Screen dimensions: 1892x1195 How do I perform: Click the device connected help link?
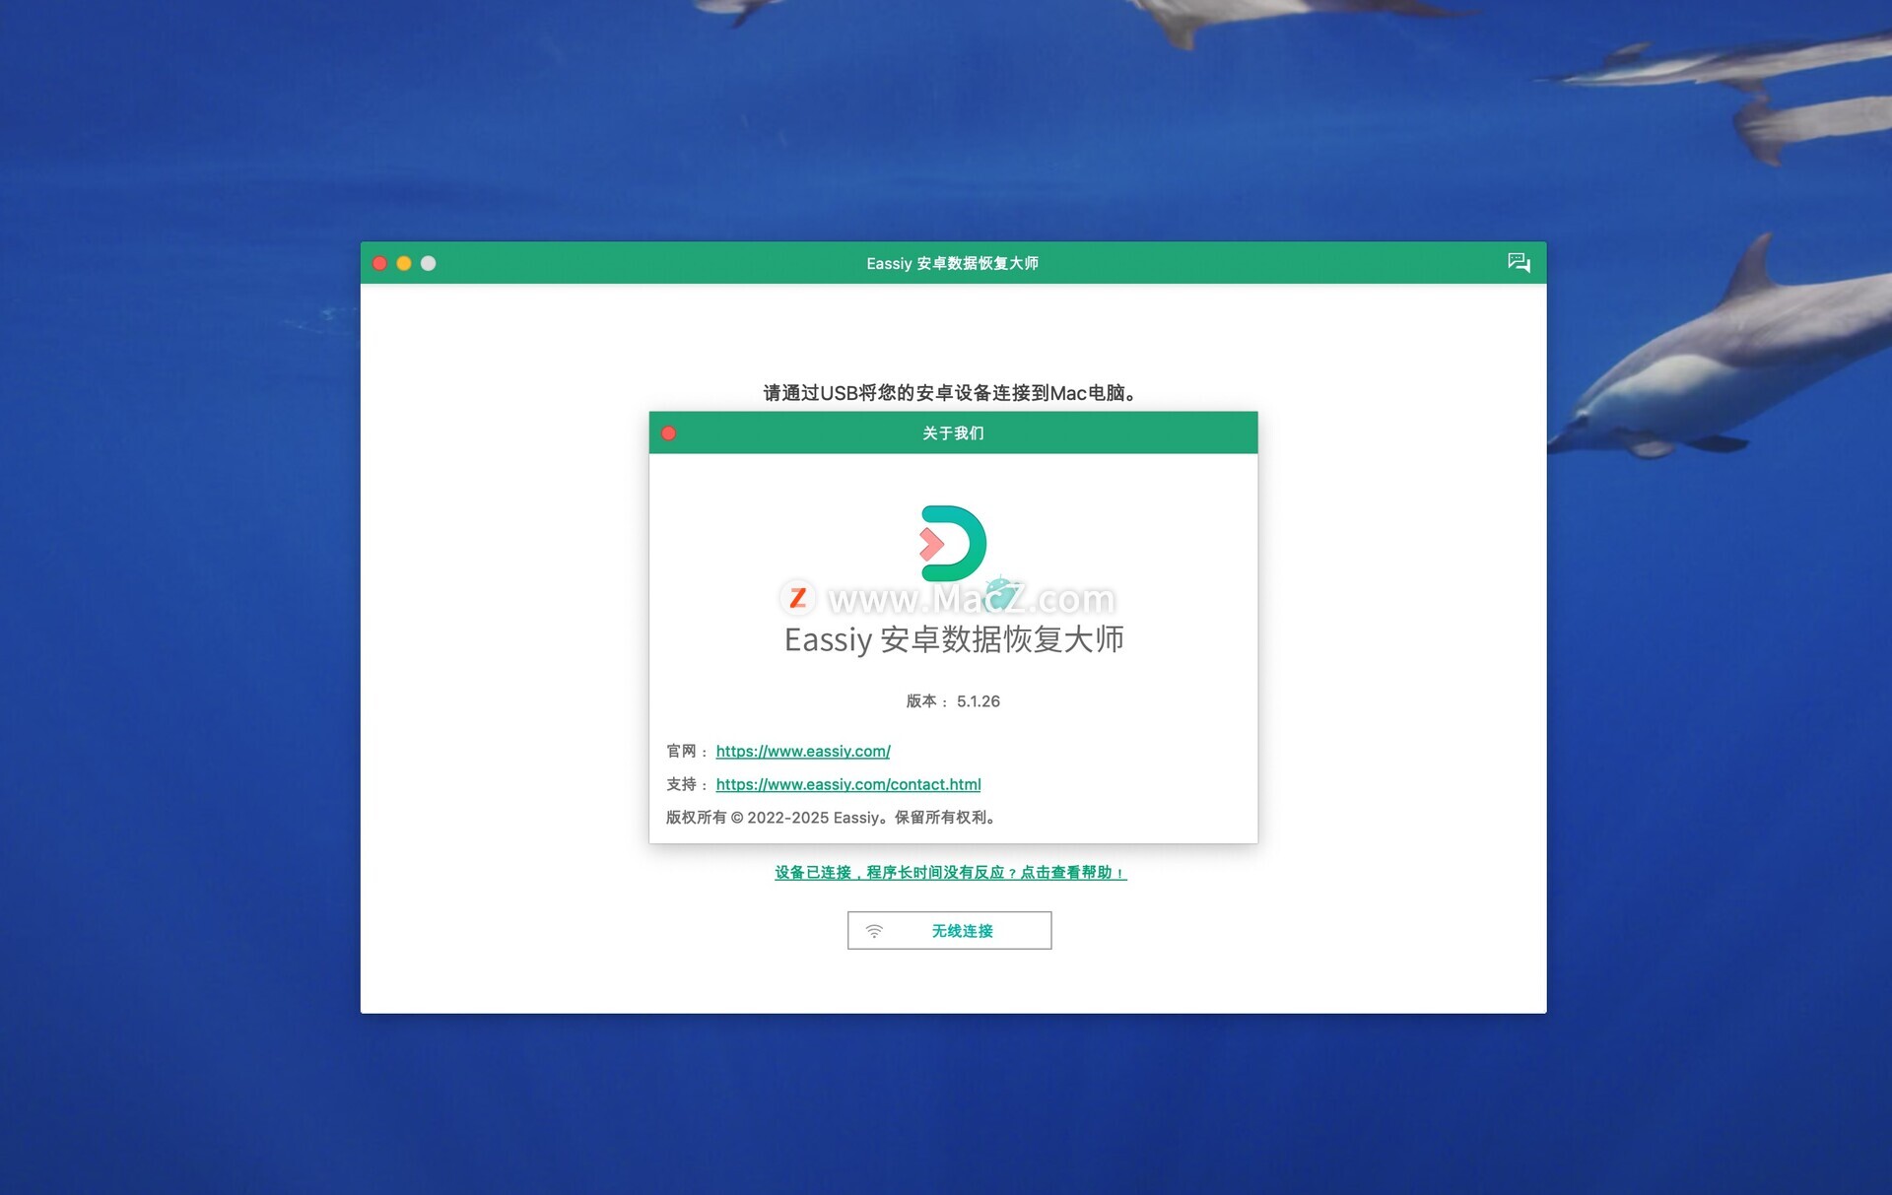pos(950,872)
